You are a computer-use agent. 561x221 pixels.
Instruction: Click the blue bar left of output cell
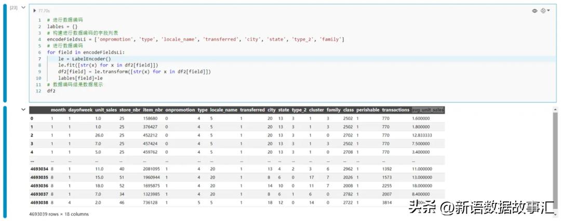point(5,161)
